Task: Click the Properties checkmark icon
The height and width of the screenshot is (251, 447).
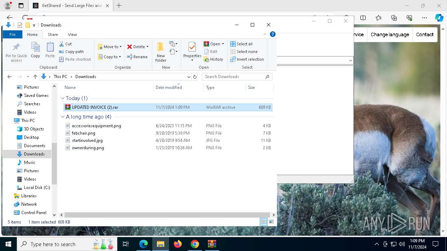Action: click(192, 47)
